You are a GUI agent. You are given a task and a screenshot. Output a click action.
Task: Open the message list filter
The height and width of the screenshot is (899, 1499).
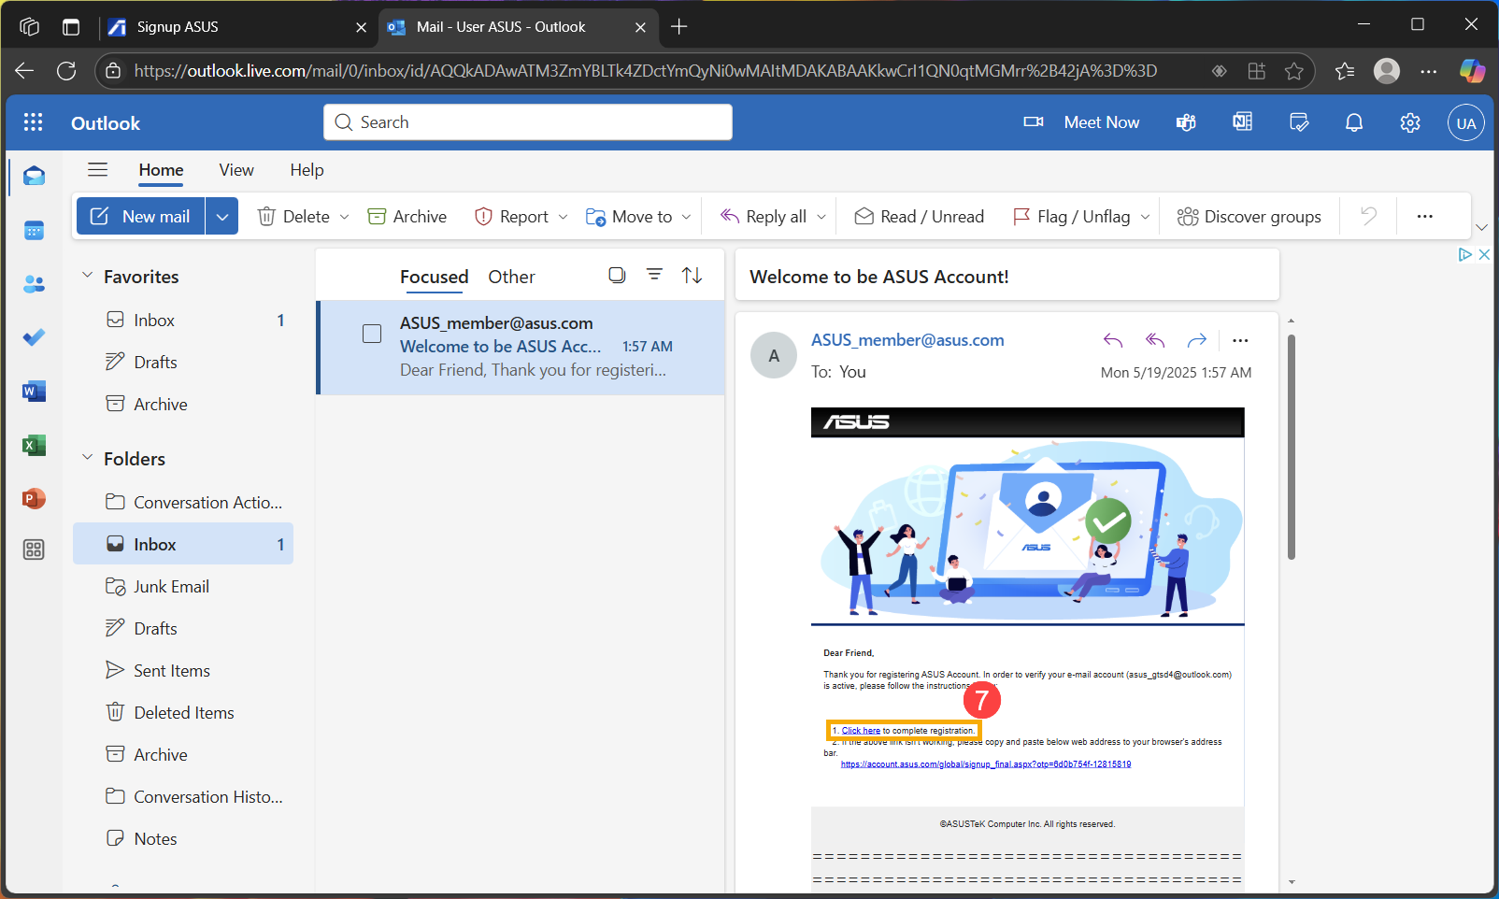point(654,275)
